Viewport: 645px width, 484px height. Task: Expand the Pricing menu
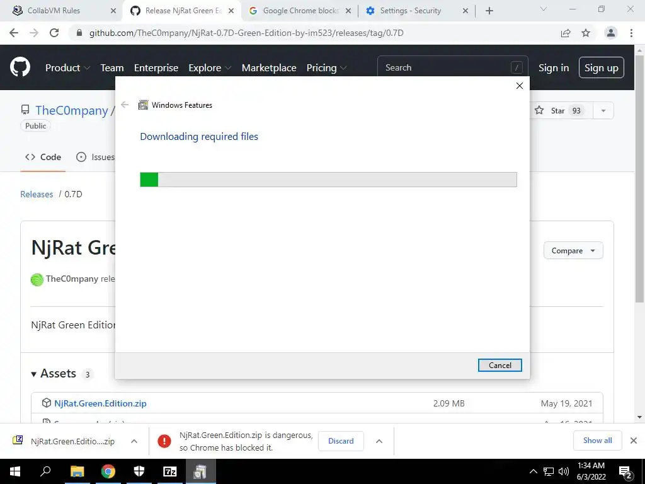pyautogui.click(x=327, y=68)
